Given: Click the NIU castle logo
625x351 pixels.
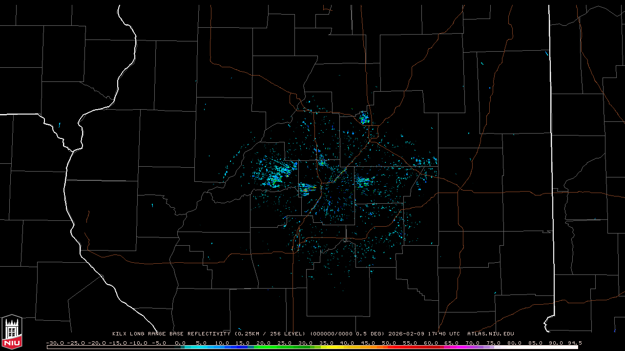Looking at the screenshot, I should point(12,332).
